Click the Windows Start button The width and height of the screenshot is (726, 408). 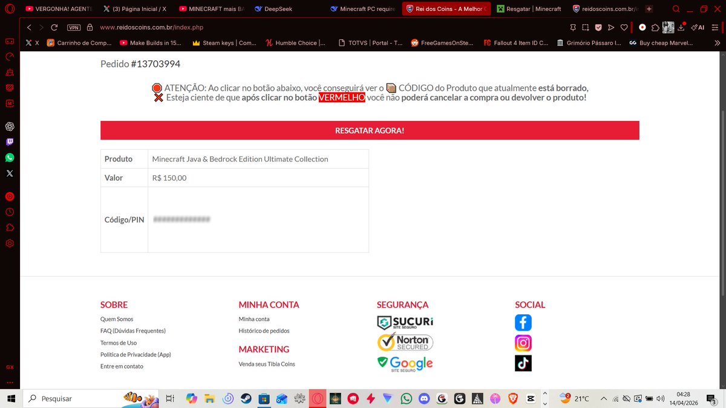click(x=10, y=398)
